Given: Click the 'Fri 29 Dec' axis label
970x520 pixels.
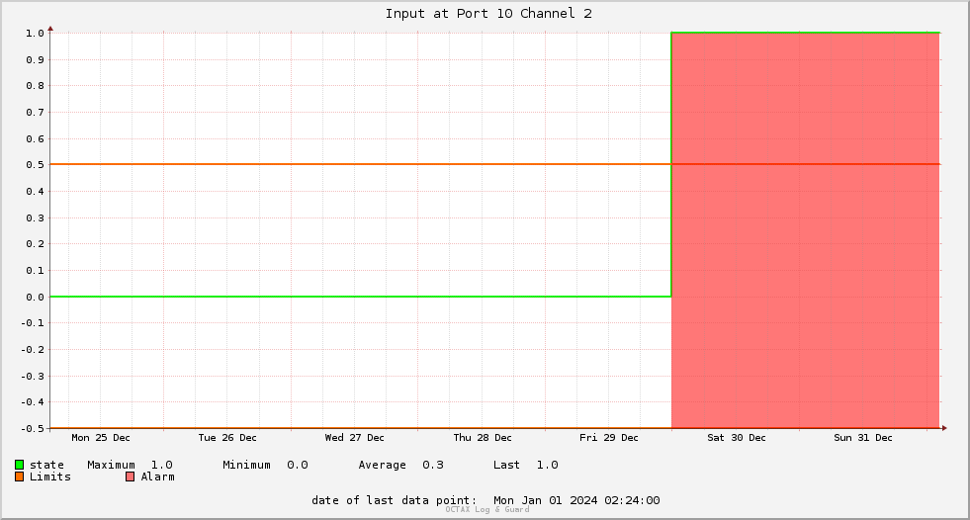Looking at the screenshot, I should tap(609, 437).
